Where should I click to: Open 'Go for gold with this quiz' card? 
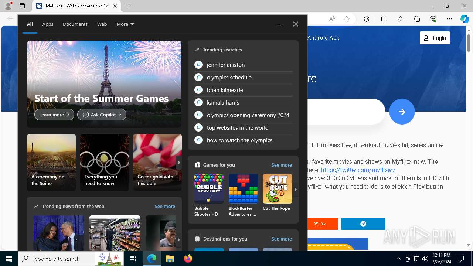pos(157,163)
